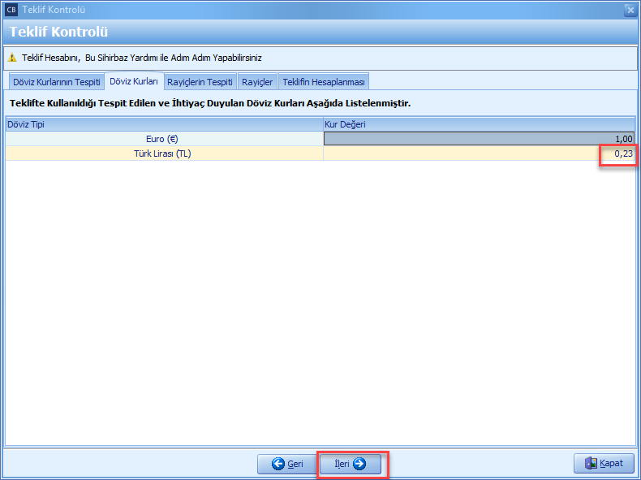Image resolution: width=641 pixels, height=480 pixels.
Task: Select the Euro (€) currency row
Action: [x=162, y=139]
